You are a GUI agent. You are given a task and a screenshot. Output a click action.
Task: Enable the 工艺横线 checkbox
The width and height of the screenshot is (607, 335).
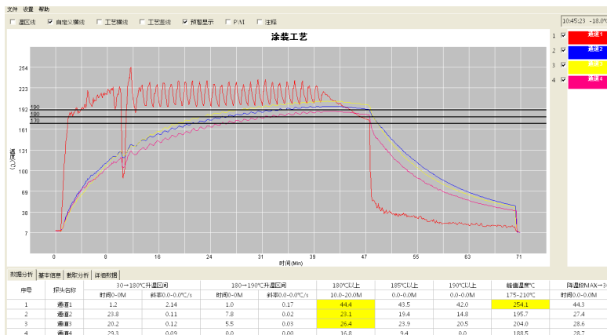100,22
